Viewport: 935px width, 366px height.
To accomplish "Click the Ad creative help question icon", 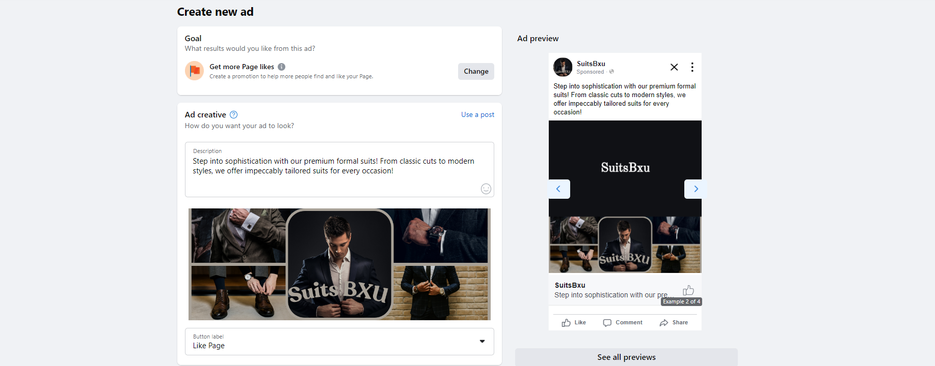I will coord(234,115).
